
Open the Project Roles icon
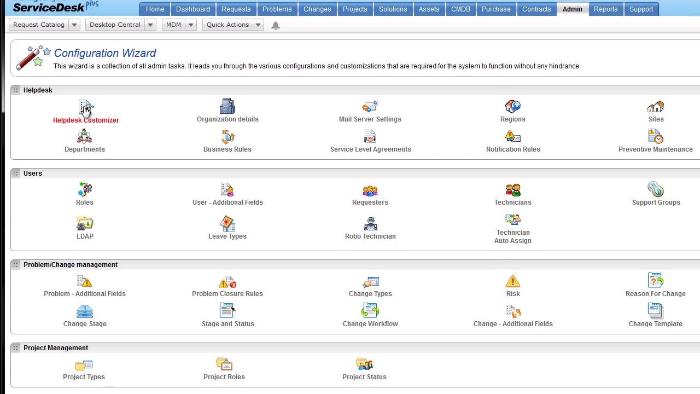pos(224,364)
